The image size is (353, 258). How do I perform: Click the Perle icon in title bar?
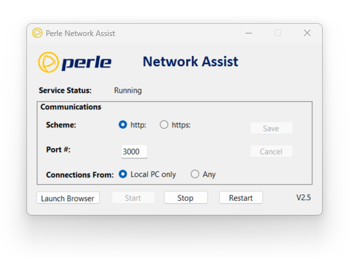tap(37, 33)
